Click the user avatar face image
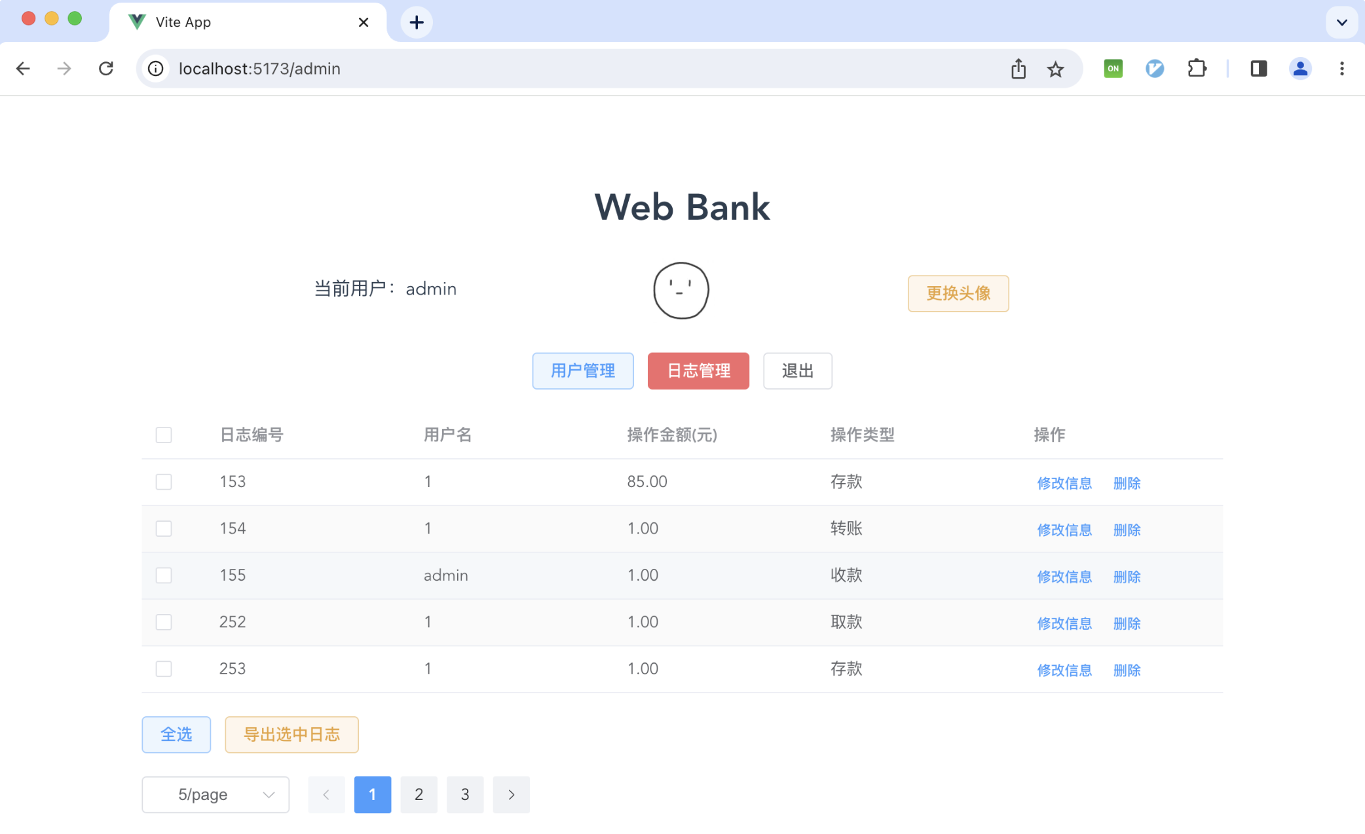Image resolution: width=1365 pixels, height=834 pixels. (681, 291)
